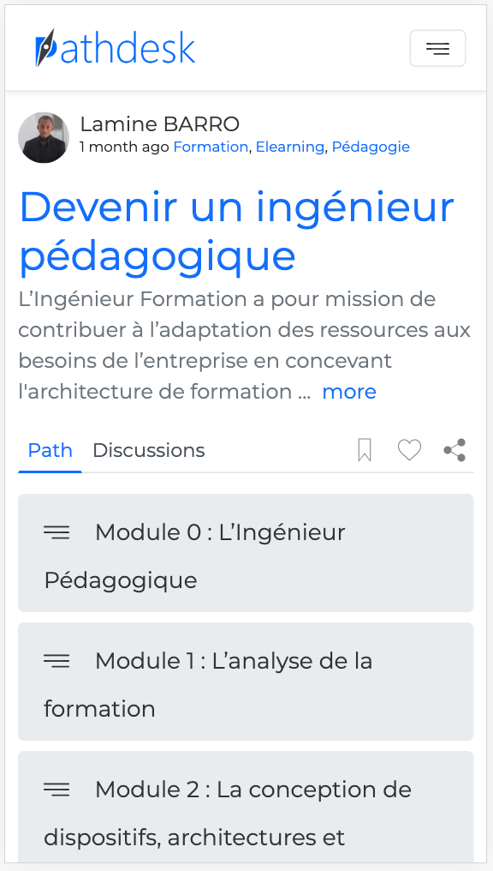Image resolution: width=493 pixels, height=871 pixels.
Task: Click the author name Lamine BARRO
Action: tap(159, 123)
